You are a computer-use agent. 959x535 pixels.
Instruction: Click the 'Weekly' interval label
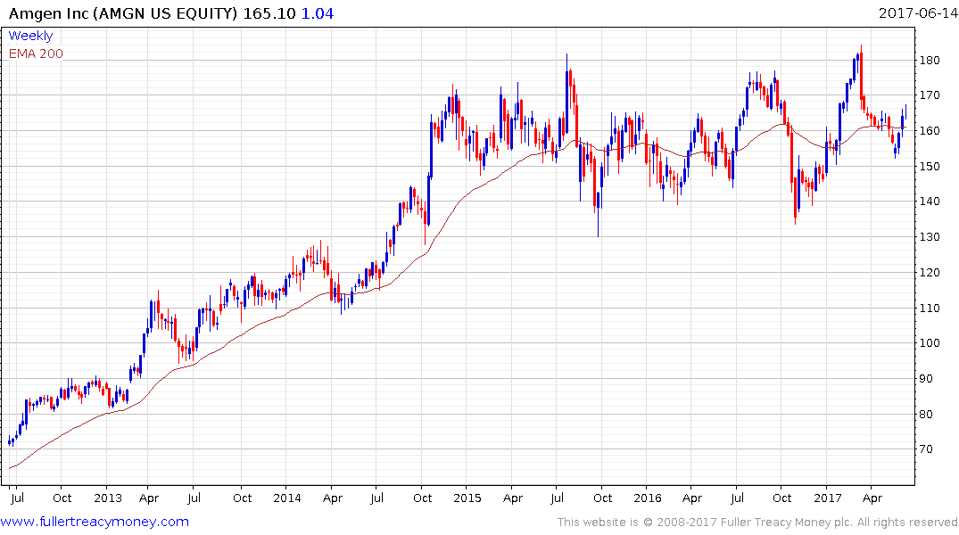tap(30, 36)
